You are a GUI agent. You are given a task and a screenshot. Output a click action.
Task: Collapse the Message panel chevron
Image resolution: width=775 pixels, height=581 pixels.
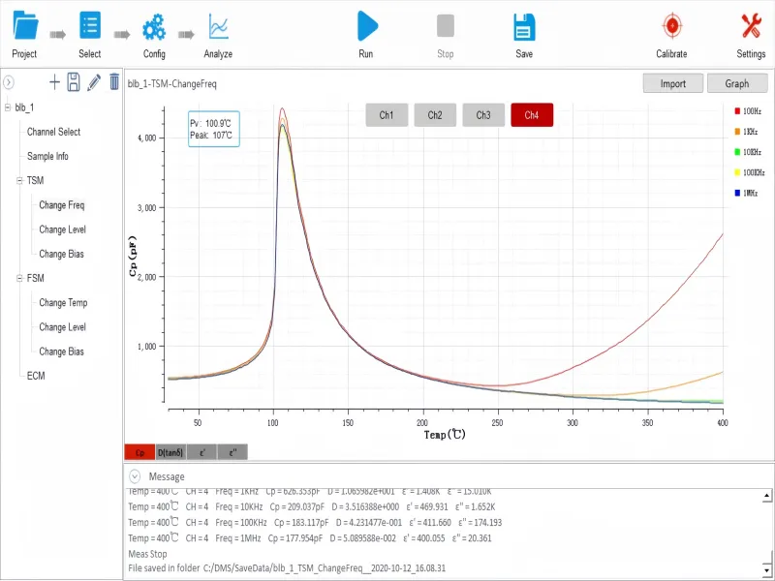135,476
